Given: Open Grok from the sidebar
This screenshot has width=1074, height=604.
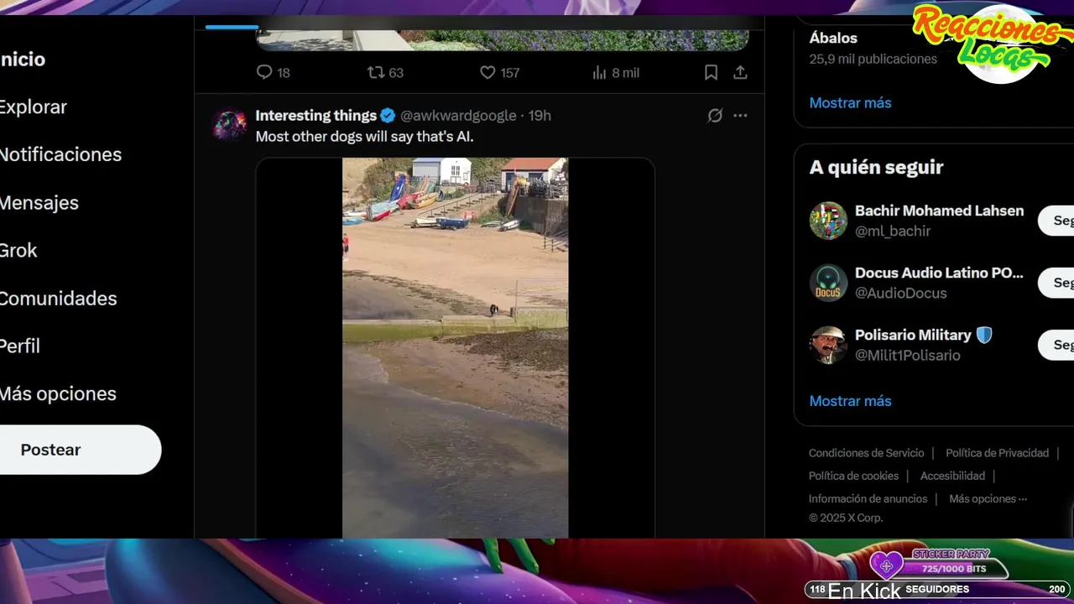Looking at the screenshot, I should tap(18, 251).
